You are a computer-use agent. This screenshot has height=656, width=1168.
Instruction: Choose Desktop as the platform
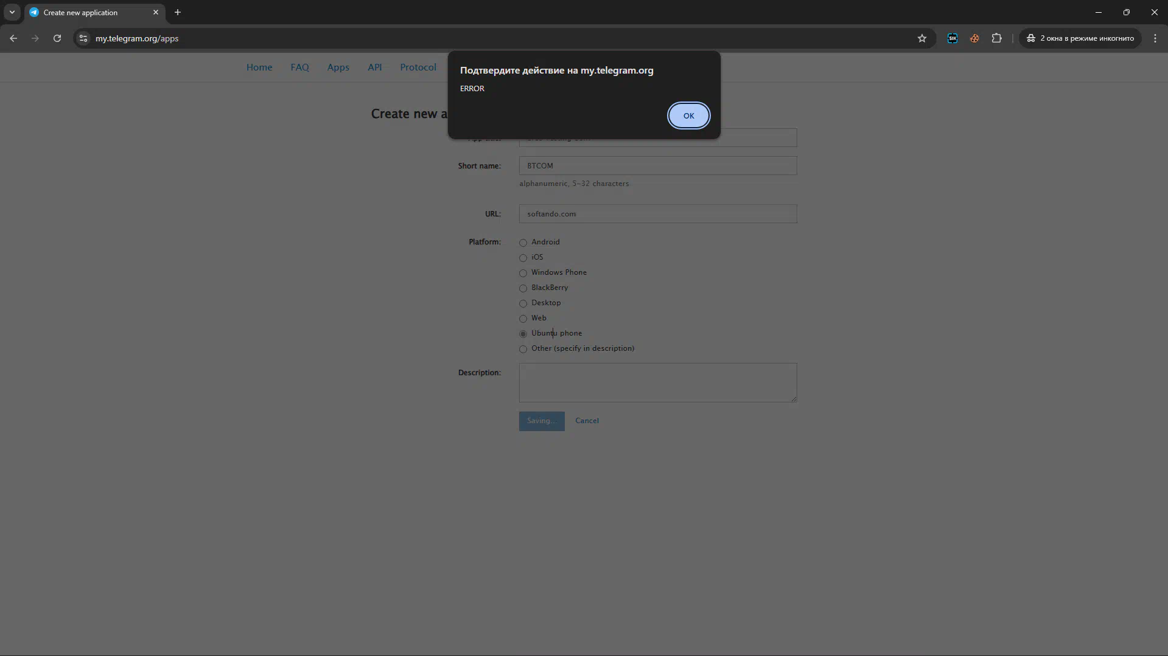pyautogui.click(x=523, y=303)
